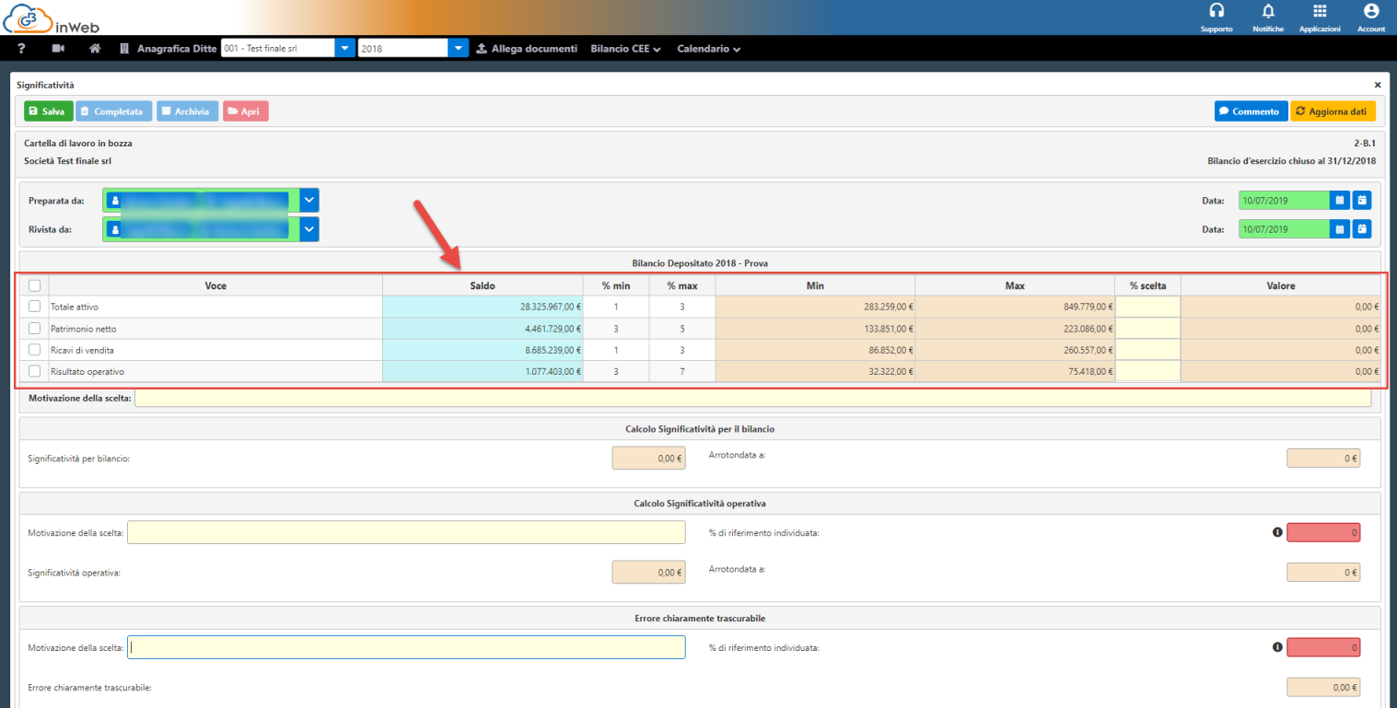Click the Commento button
This screenshot has height=708, width=1397.
pos(1251,111)
